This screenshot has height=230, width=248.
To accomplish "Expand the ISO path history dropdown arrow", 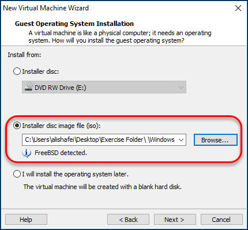I will (181, 140).
